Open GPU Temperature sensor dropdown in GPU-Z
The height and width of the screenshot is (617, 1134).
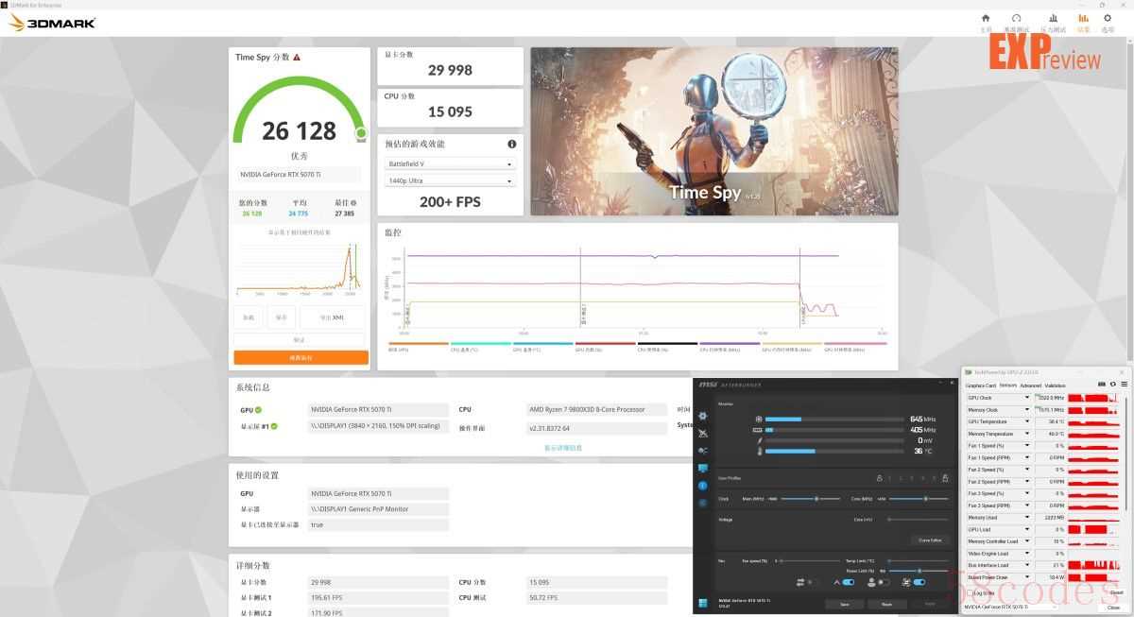coord(1027,421)
